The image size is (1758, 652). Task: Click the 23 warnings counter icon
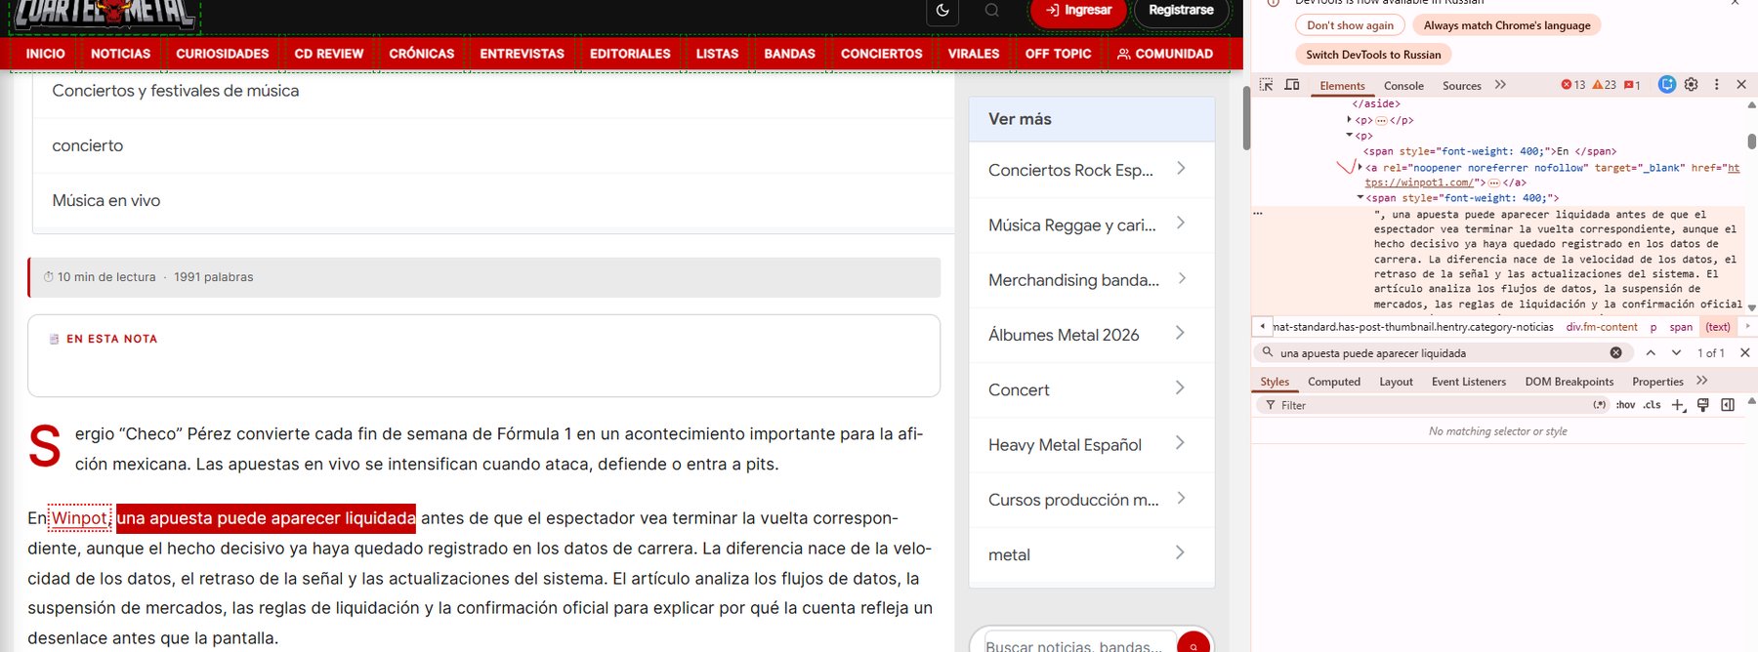[x=1605, y=85]
